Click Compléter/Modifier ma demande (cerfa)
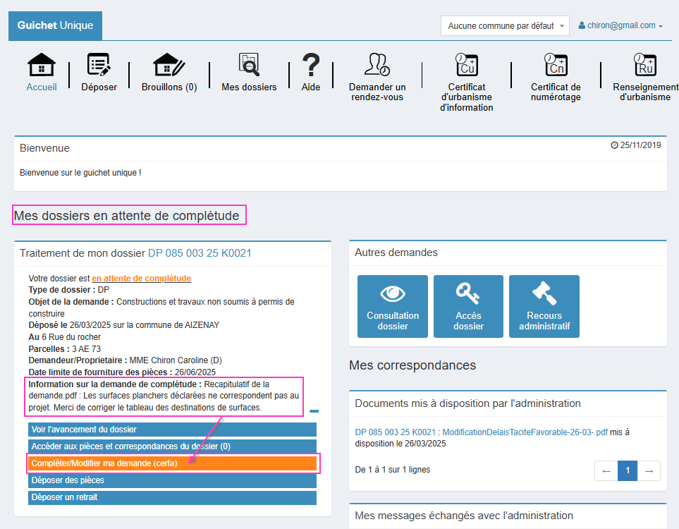Viewport: 679px width, 529px height. tap(172, 463)
